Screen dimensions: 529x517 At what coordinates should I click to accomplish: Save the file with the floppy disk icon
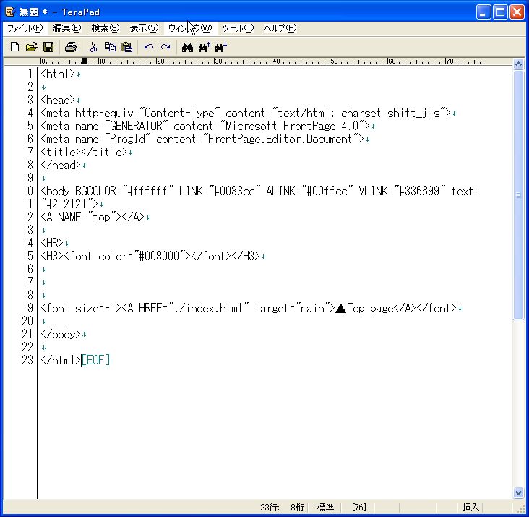(48, 47)
